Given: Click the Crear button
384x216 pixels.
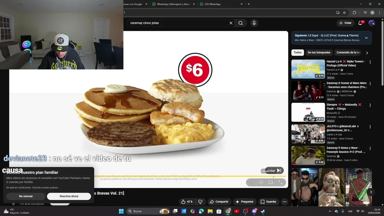Looking at the screenshot, I should (x=345, y=23).
